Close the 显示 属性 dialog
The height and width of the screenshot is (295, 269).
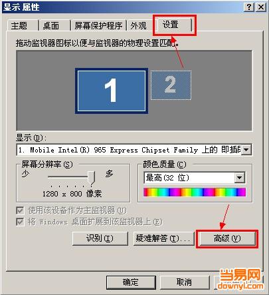261,7
